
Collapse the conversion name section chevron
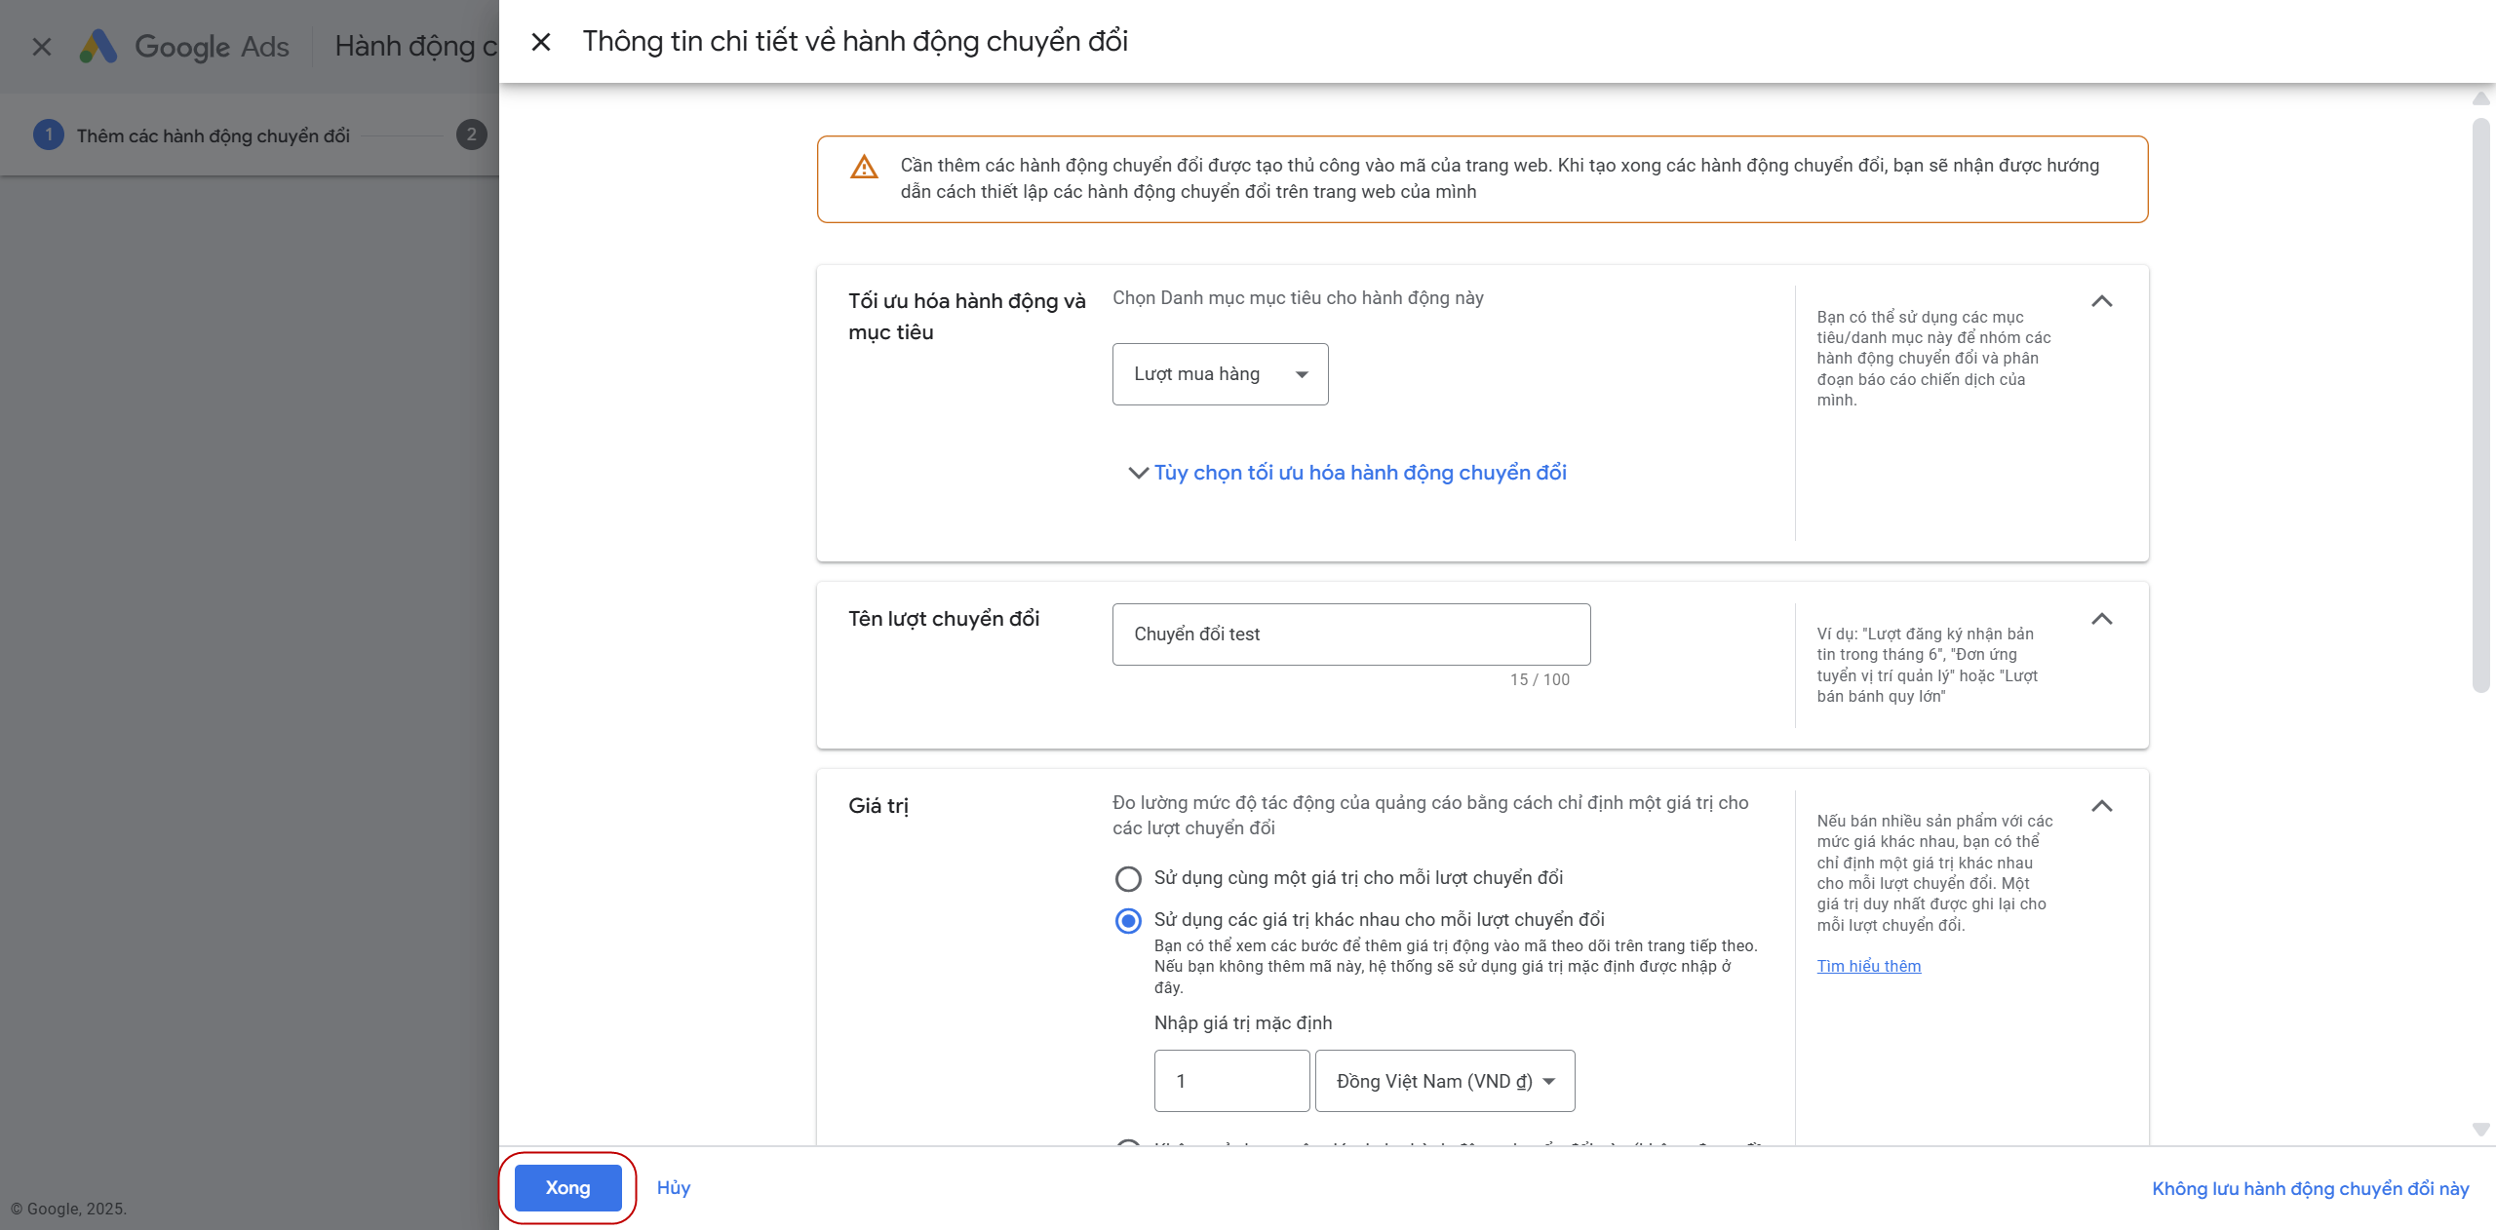click(2101, 619)
